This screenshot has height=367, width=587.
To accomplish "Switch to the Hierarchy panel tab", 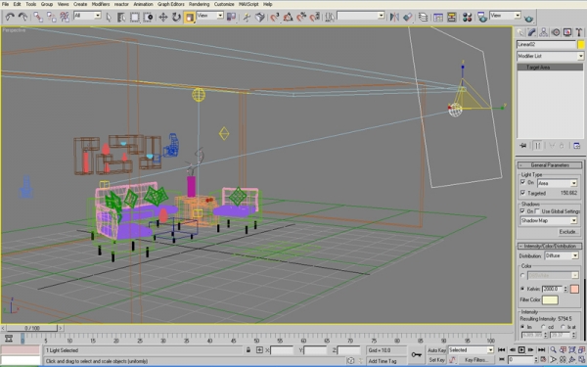I will pos(544,32).
